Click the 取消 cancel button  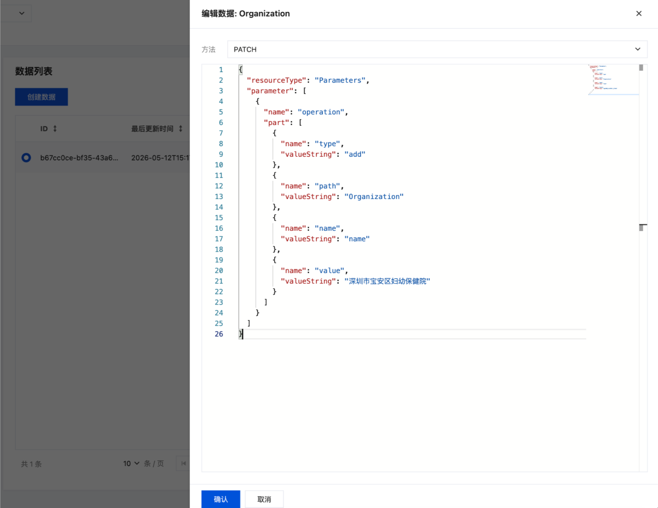(264, 499)
